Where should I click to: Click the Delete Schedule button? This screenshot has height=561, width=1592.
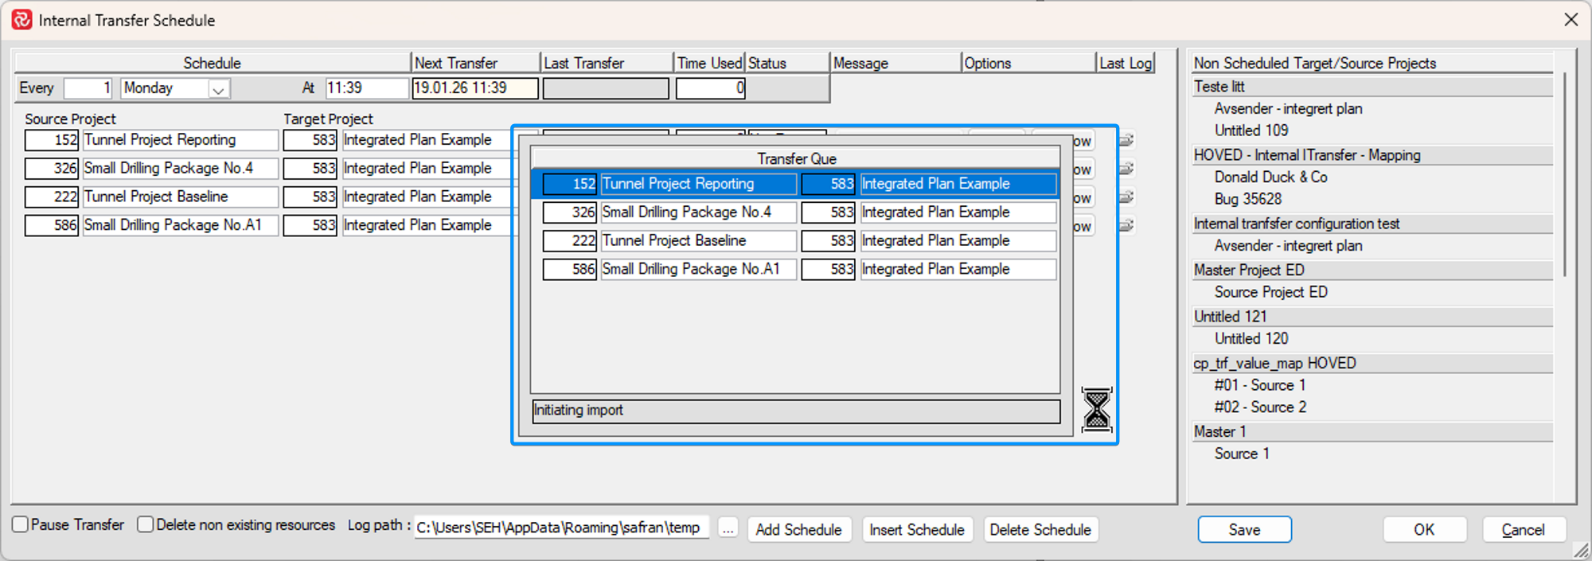[1040, 529]
